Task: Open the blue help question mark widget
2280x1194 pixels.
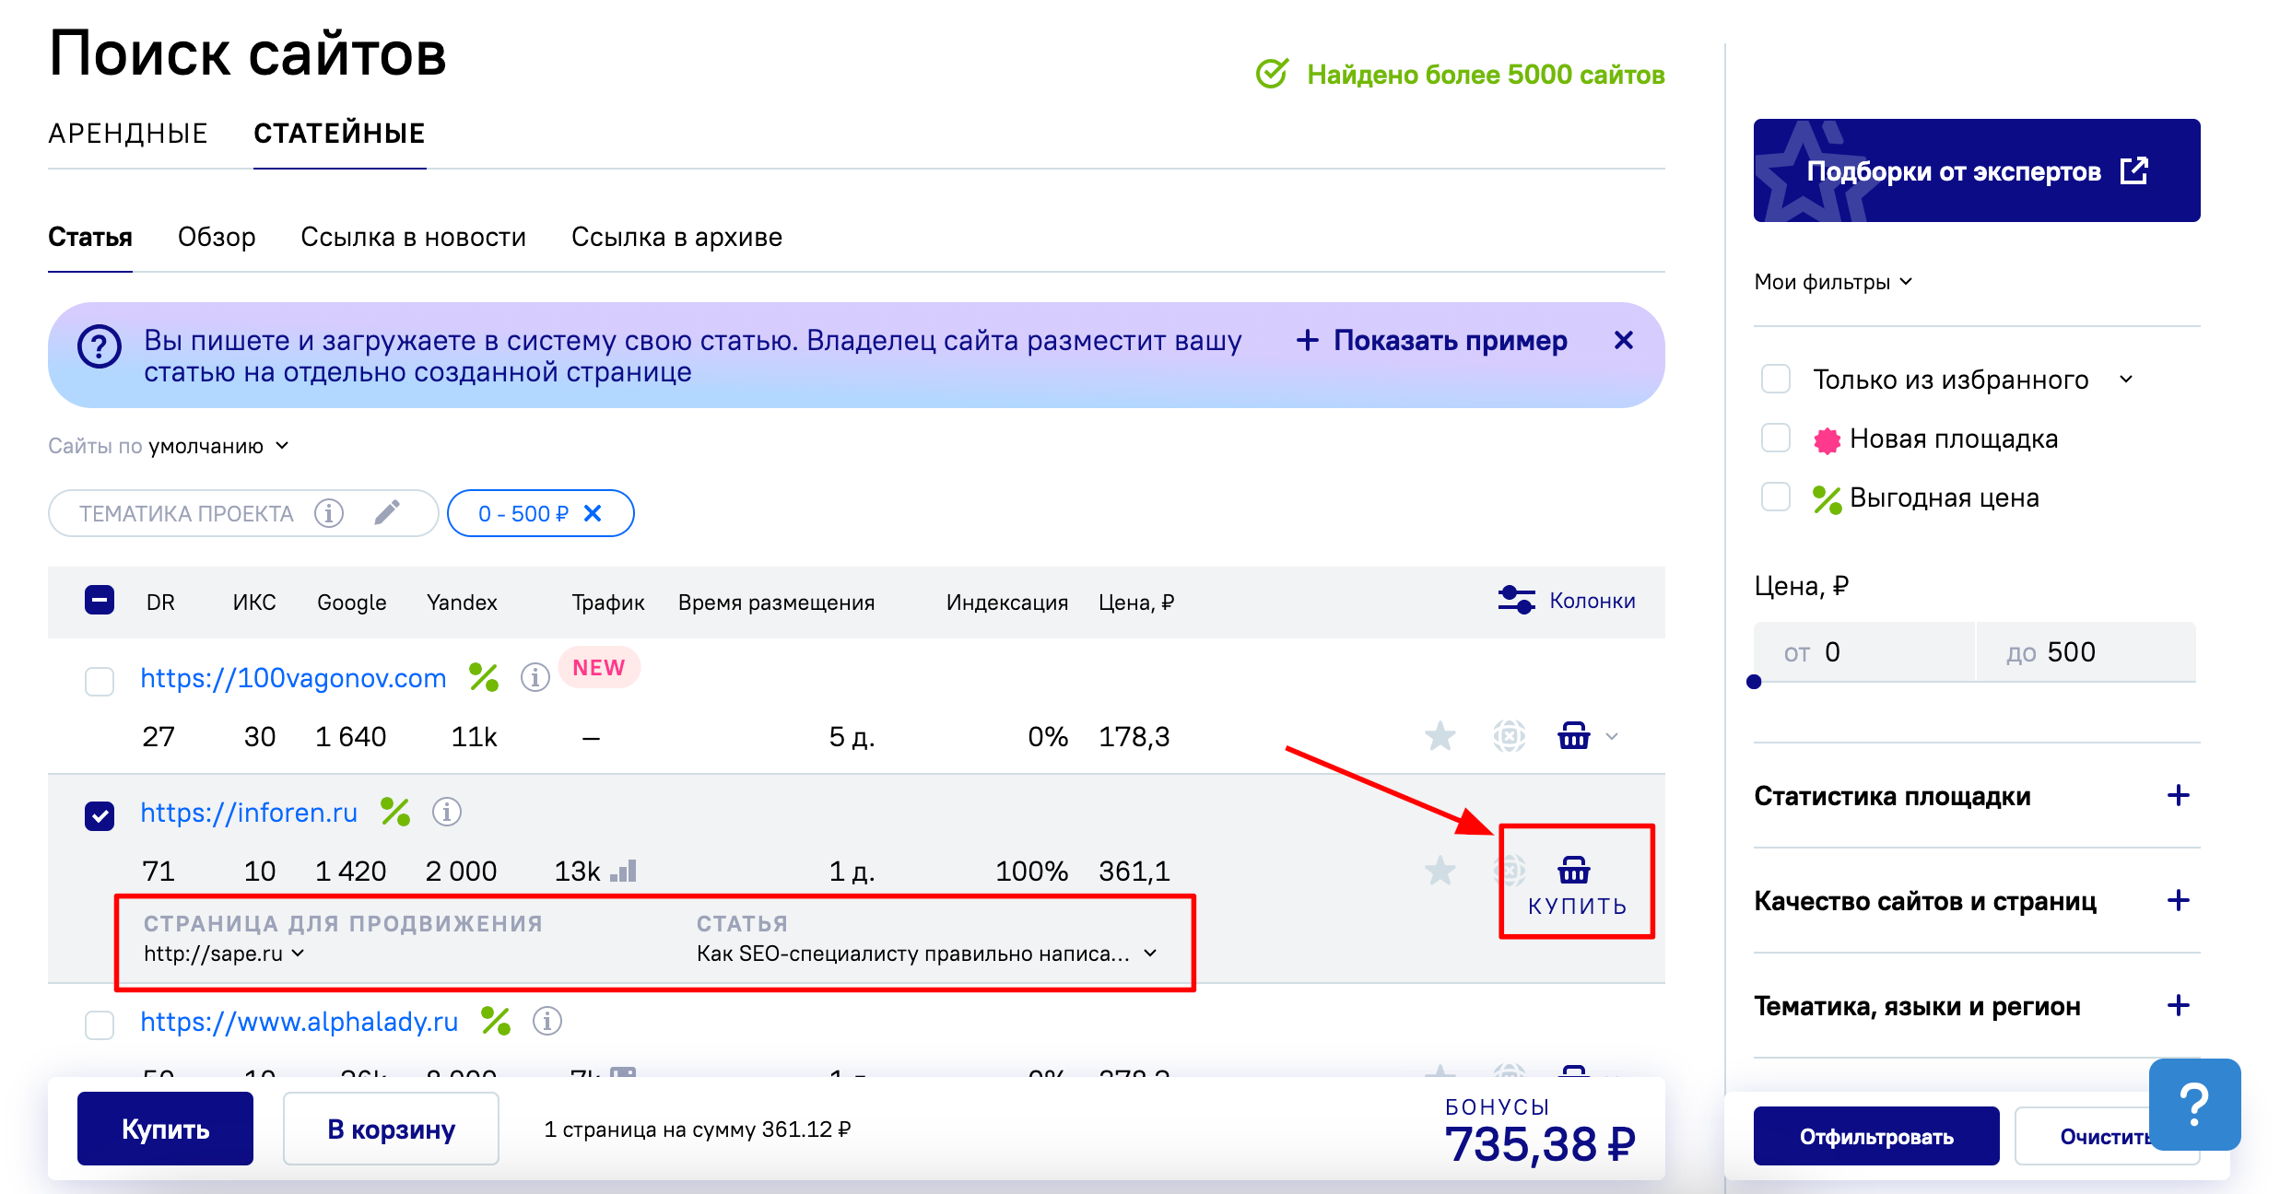Action: point(2194,1104)
